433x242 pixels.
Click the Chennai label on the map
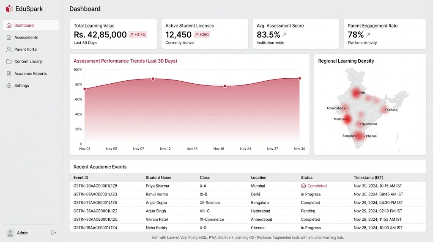tap(371, 136)
